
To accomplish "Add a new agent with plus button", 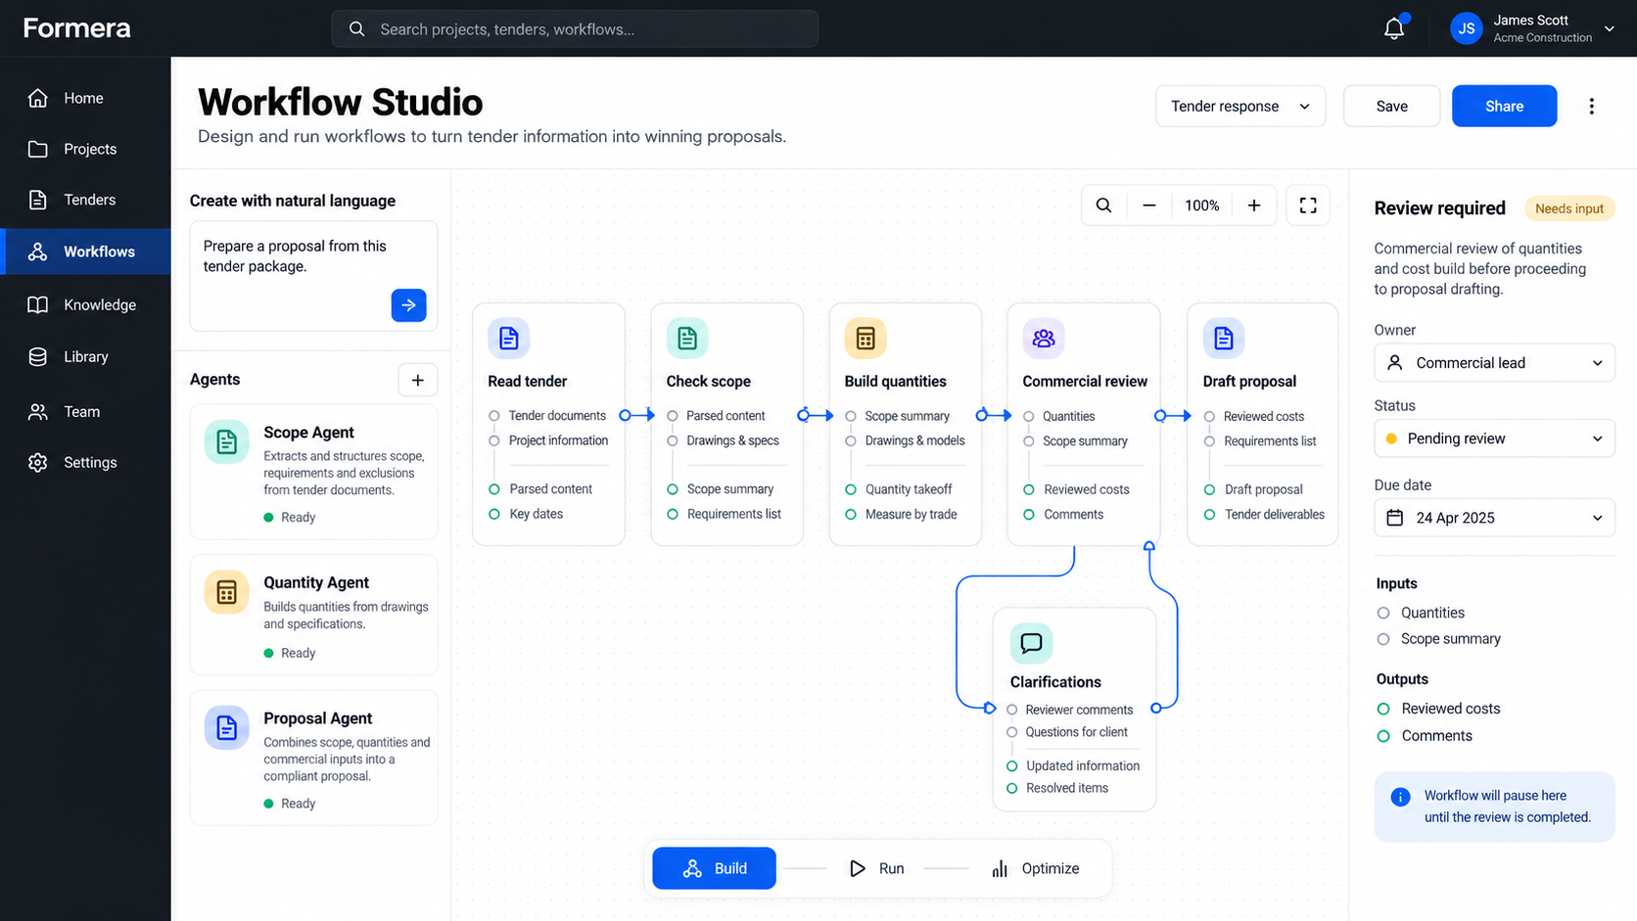I will 418,380.
